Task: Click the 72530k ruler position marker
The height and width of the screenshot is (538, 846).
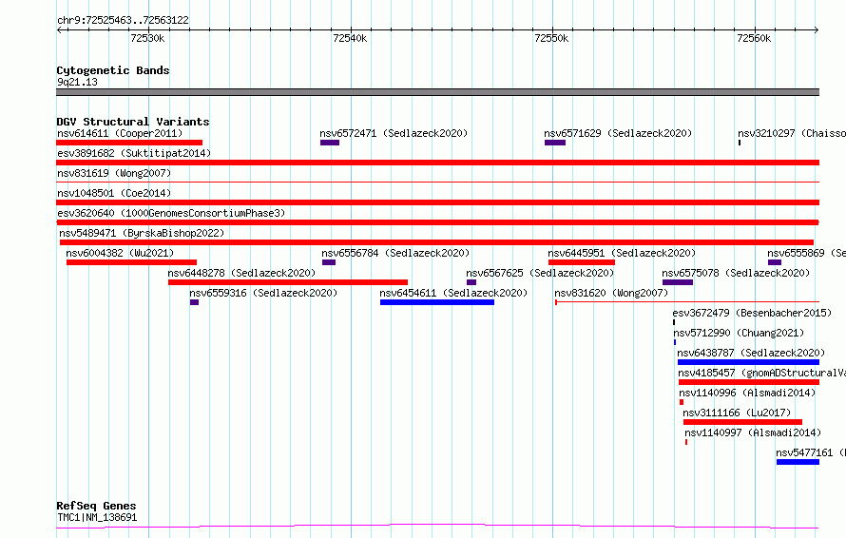Action: click(x=147, y=38)
